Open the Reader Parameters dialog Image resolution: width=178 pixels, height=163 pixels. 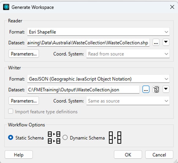pyautogui.click(x=24, y=54)
